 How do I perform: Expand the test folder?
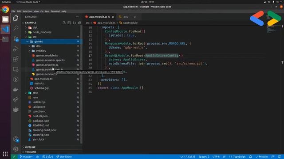click(x=52, y=93)
